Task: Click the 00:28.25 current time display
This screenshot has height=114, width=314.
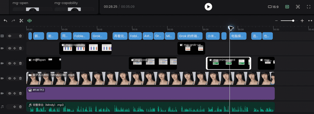Action: coord(110,7)
